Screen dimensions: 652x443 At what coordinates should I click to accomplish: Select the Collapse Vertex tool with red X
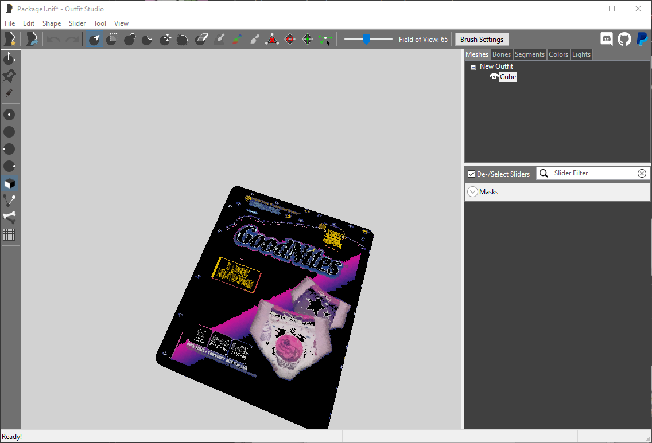pos(272,40)
